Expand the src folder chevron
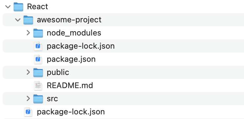Image resolution: width=244 pixels, height=119 pixels. coord(28,99)
